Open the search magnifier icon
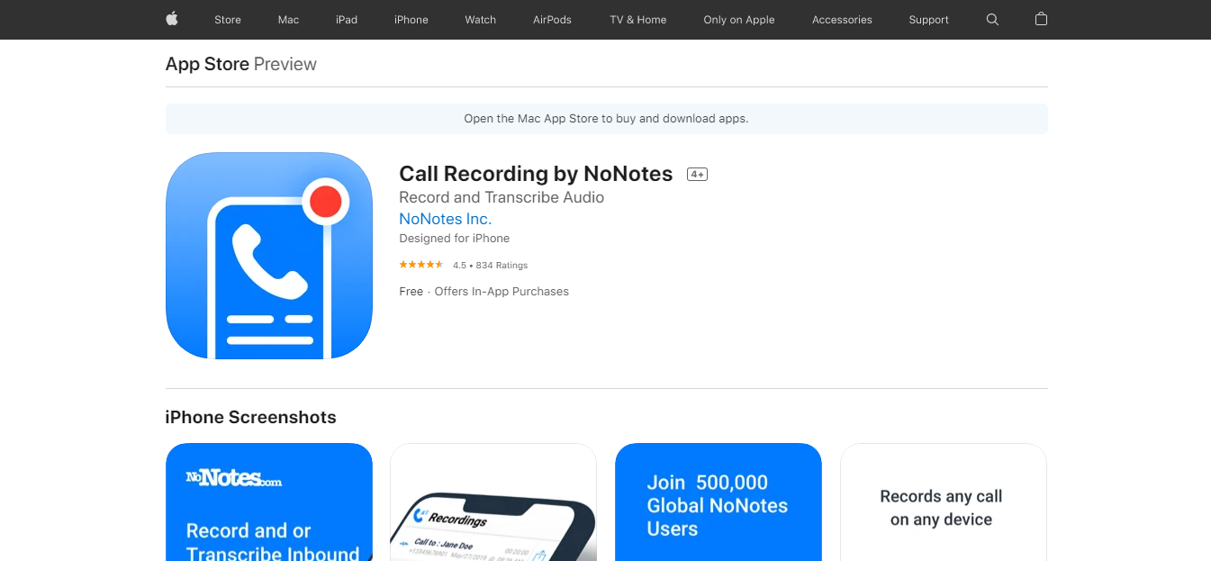Screen dimensions: 1211x561 tap(992, 19)
